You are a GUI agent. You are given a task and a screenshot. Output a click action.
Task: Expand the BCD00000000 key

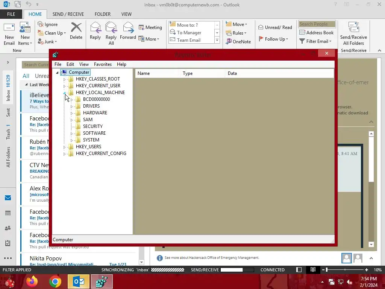(x=71, y=100)
